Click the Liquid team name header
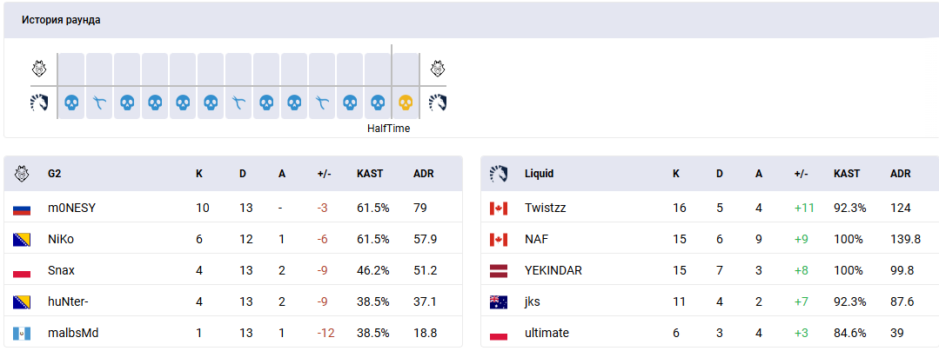 pyautogui.click(x=539, y=174)
